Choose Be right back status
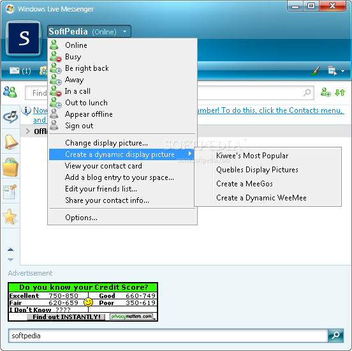The height and width of the screenshot is (351, 352). click(x=122, y=68)
